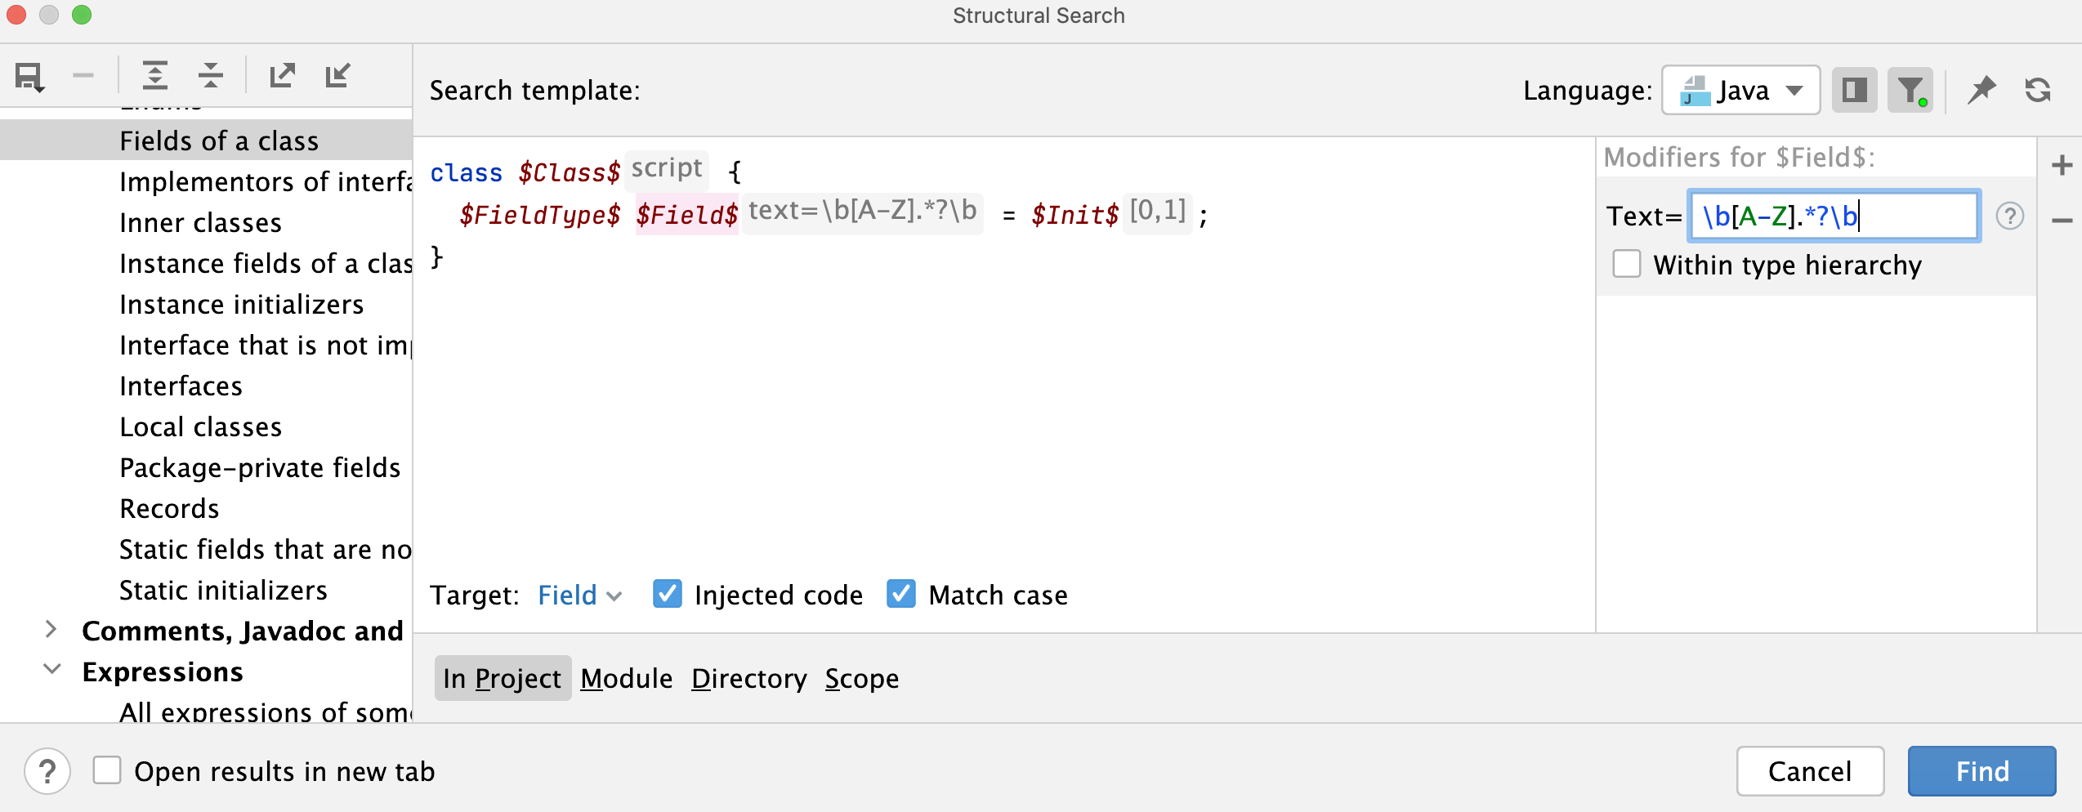Disable Match case matching
The image size is (2082, 812).
pyautogui.click(x=901, y=595)
